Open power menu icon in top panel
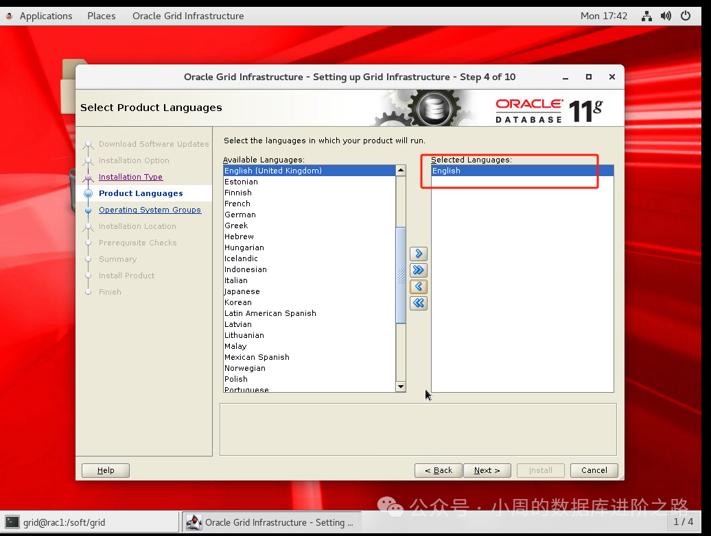The image size is (711, 536). pos(686,16)
